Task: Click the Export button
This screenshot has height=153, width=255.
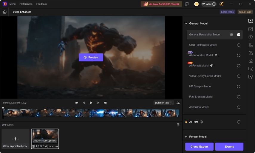Action: [x=229, y=147]
